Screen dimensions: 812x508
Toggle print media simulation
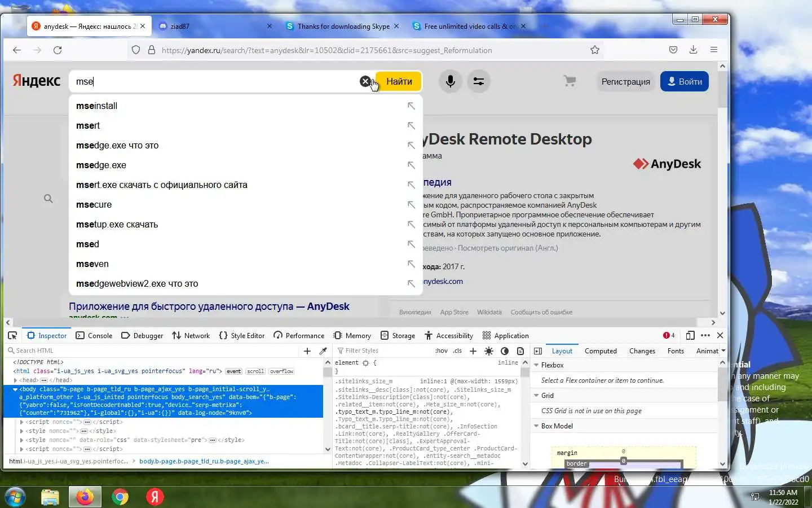point(520,351)
